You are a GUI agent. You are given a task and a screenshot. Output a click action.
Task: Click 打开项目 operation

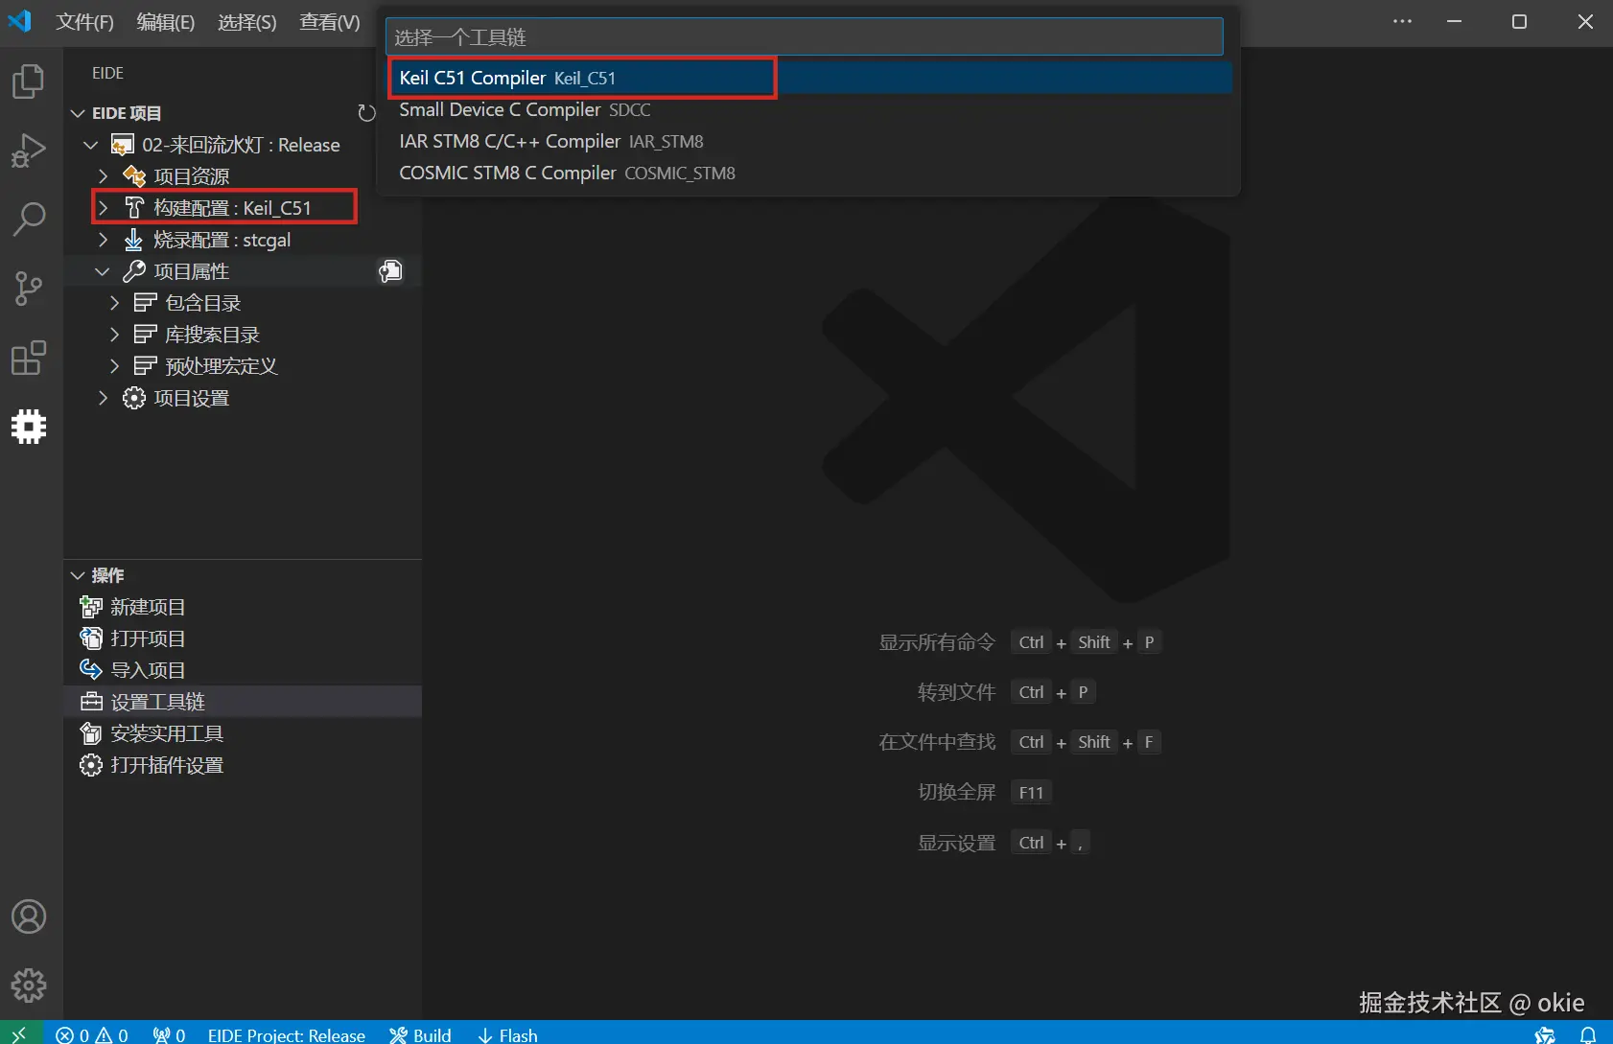click(243, 638)
